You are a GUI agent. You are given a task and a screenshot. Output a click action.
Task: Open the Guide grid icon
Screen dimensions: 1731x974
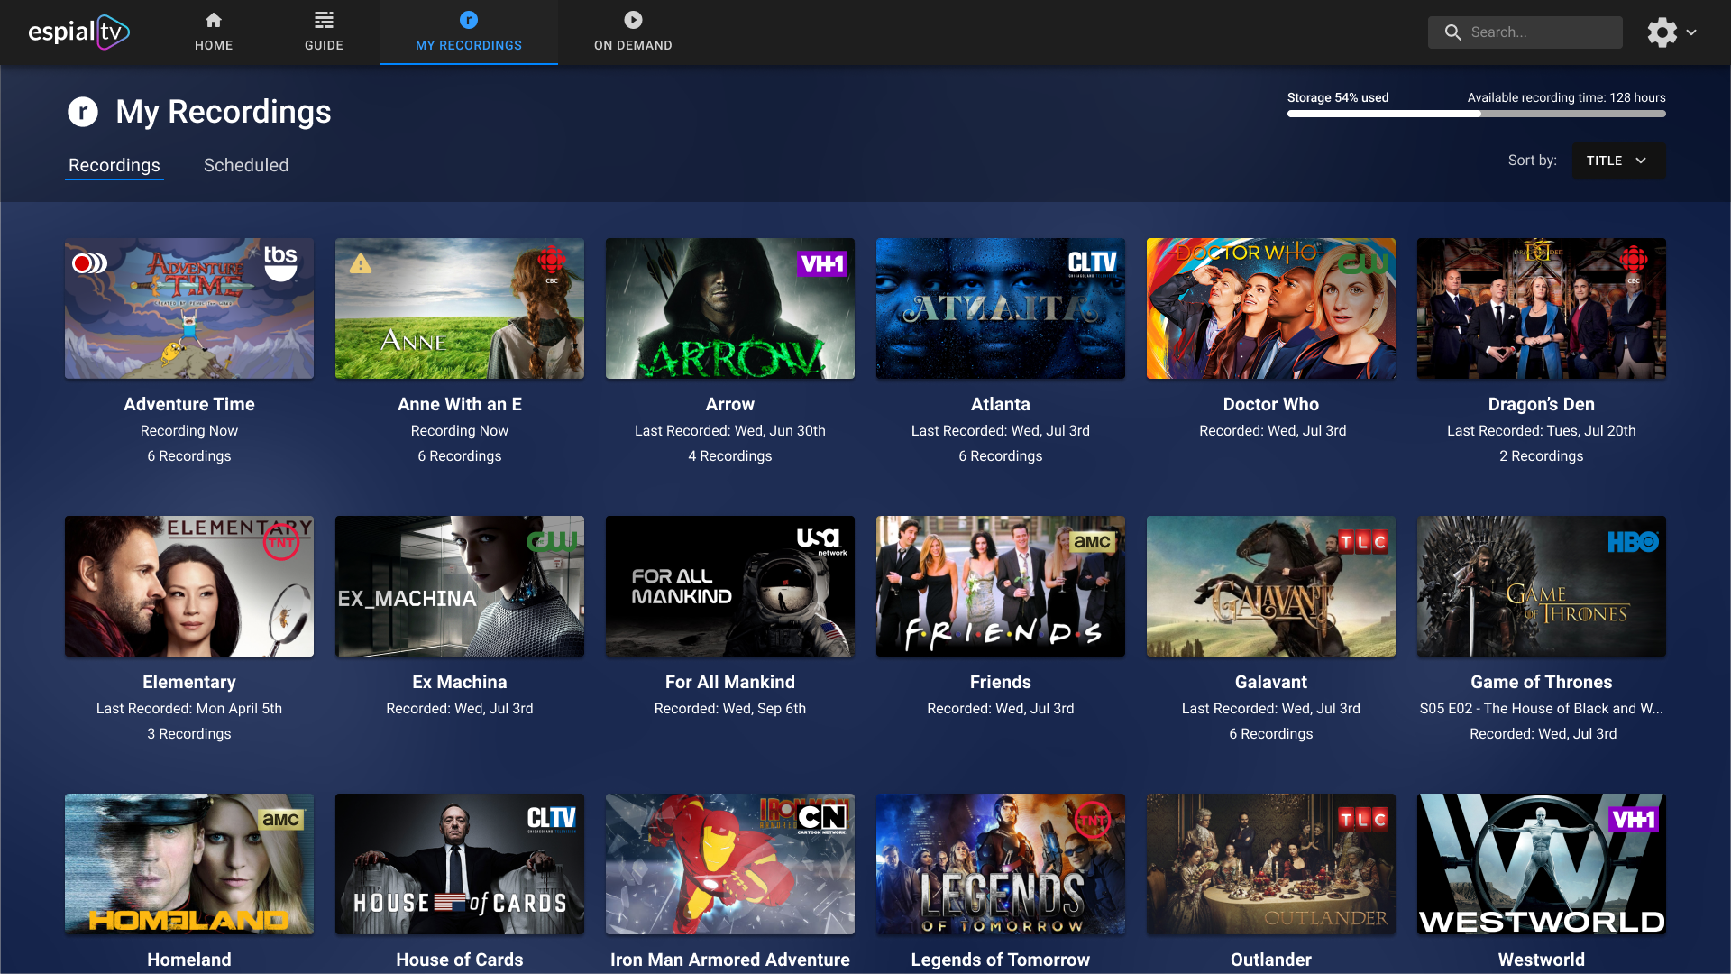[x=324, y=20]
